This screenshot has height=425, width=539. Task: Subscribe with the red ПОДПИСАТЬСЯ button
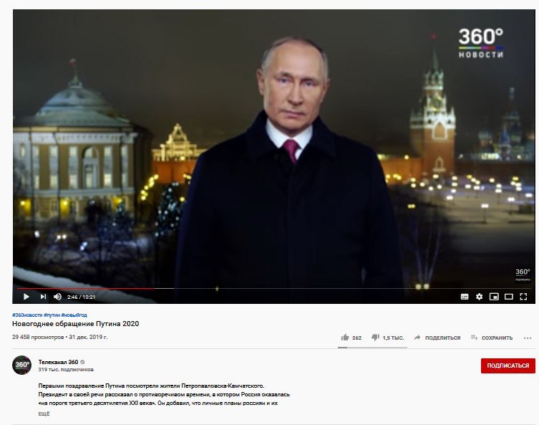pos(508,366)
